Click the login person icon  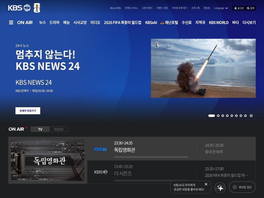point(235,8)
